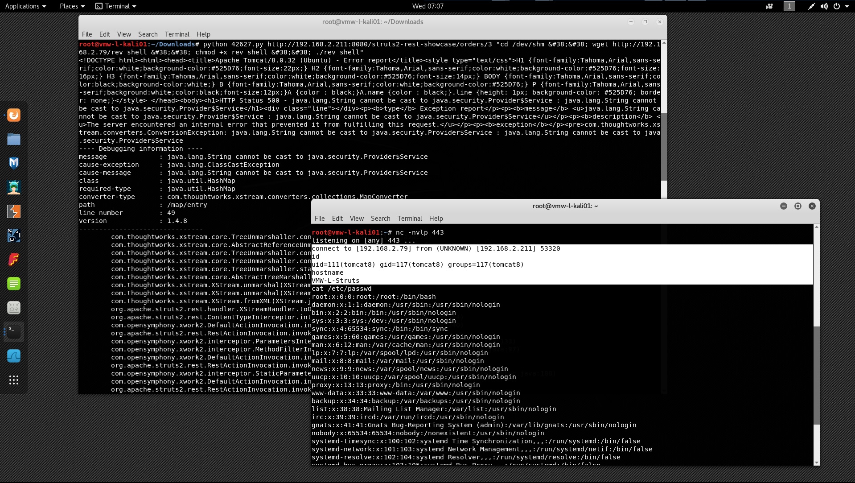Open View menu in the Downloads terminal window
855x483 pixels.
click(x=124, y=34)
